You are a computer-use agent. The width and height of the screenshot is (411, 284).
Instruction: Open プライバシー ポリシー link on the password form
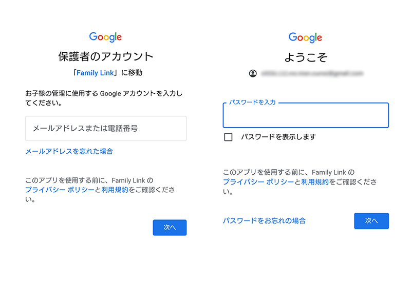click(x=258, y=182)
